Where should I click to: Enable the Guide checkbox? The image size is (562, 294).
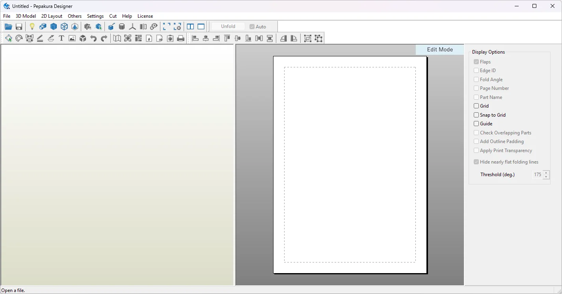pos(476,124)
